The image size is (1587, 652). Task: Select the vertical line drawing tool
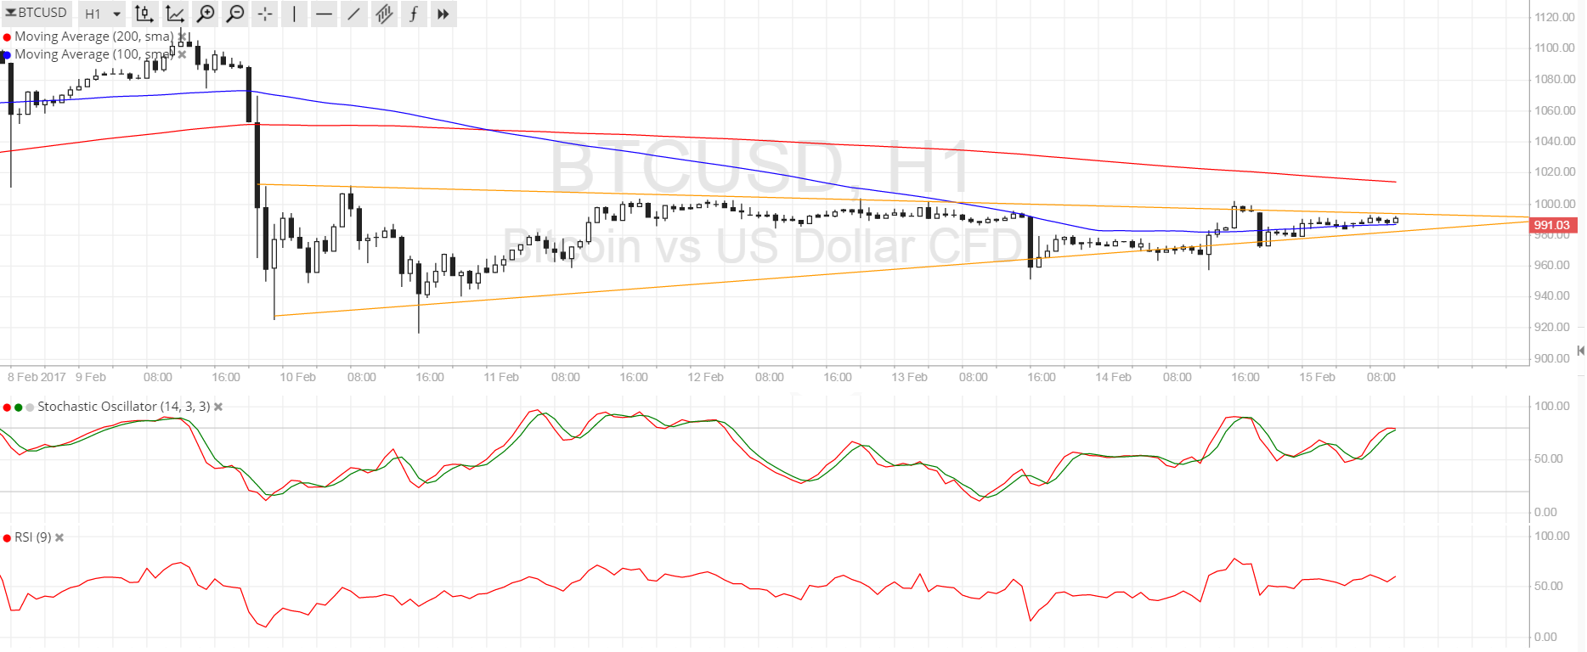click(294, 14)
